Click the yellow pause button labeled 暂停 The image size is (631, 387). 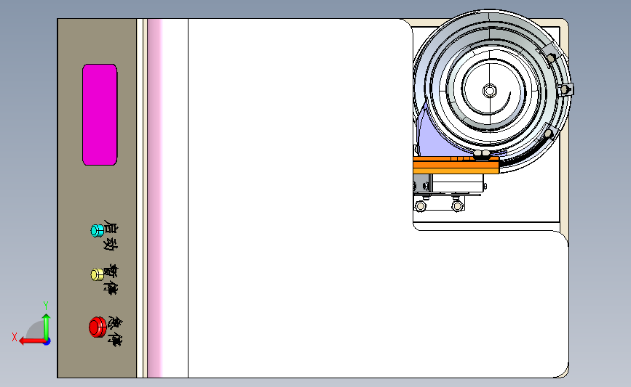click(97, 274)
